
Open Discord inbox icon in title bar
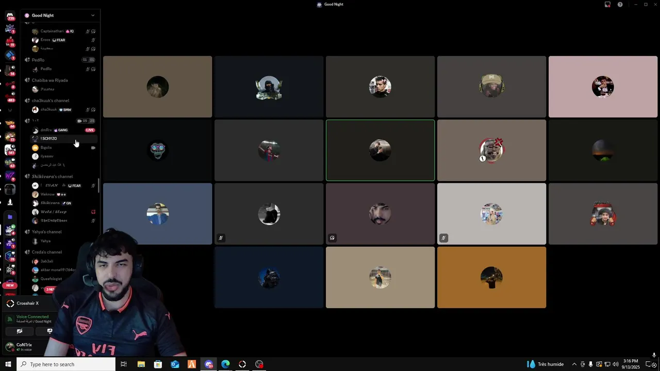(607, 5)
